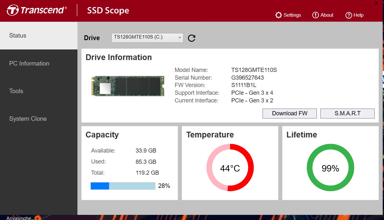This screenshot has width=384, height=220.
Task: Click the 99% lifetime reading
Action: click(x=330, y=168)
